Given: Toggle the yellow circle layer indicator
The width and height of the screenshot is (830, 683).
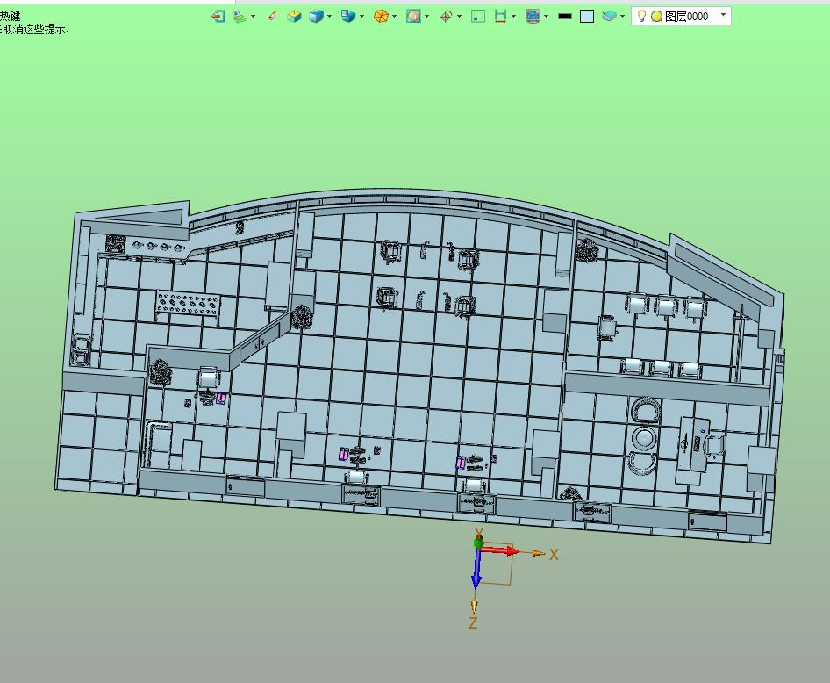Looking at the screenshot, I should pos(655,16).
